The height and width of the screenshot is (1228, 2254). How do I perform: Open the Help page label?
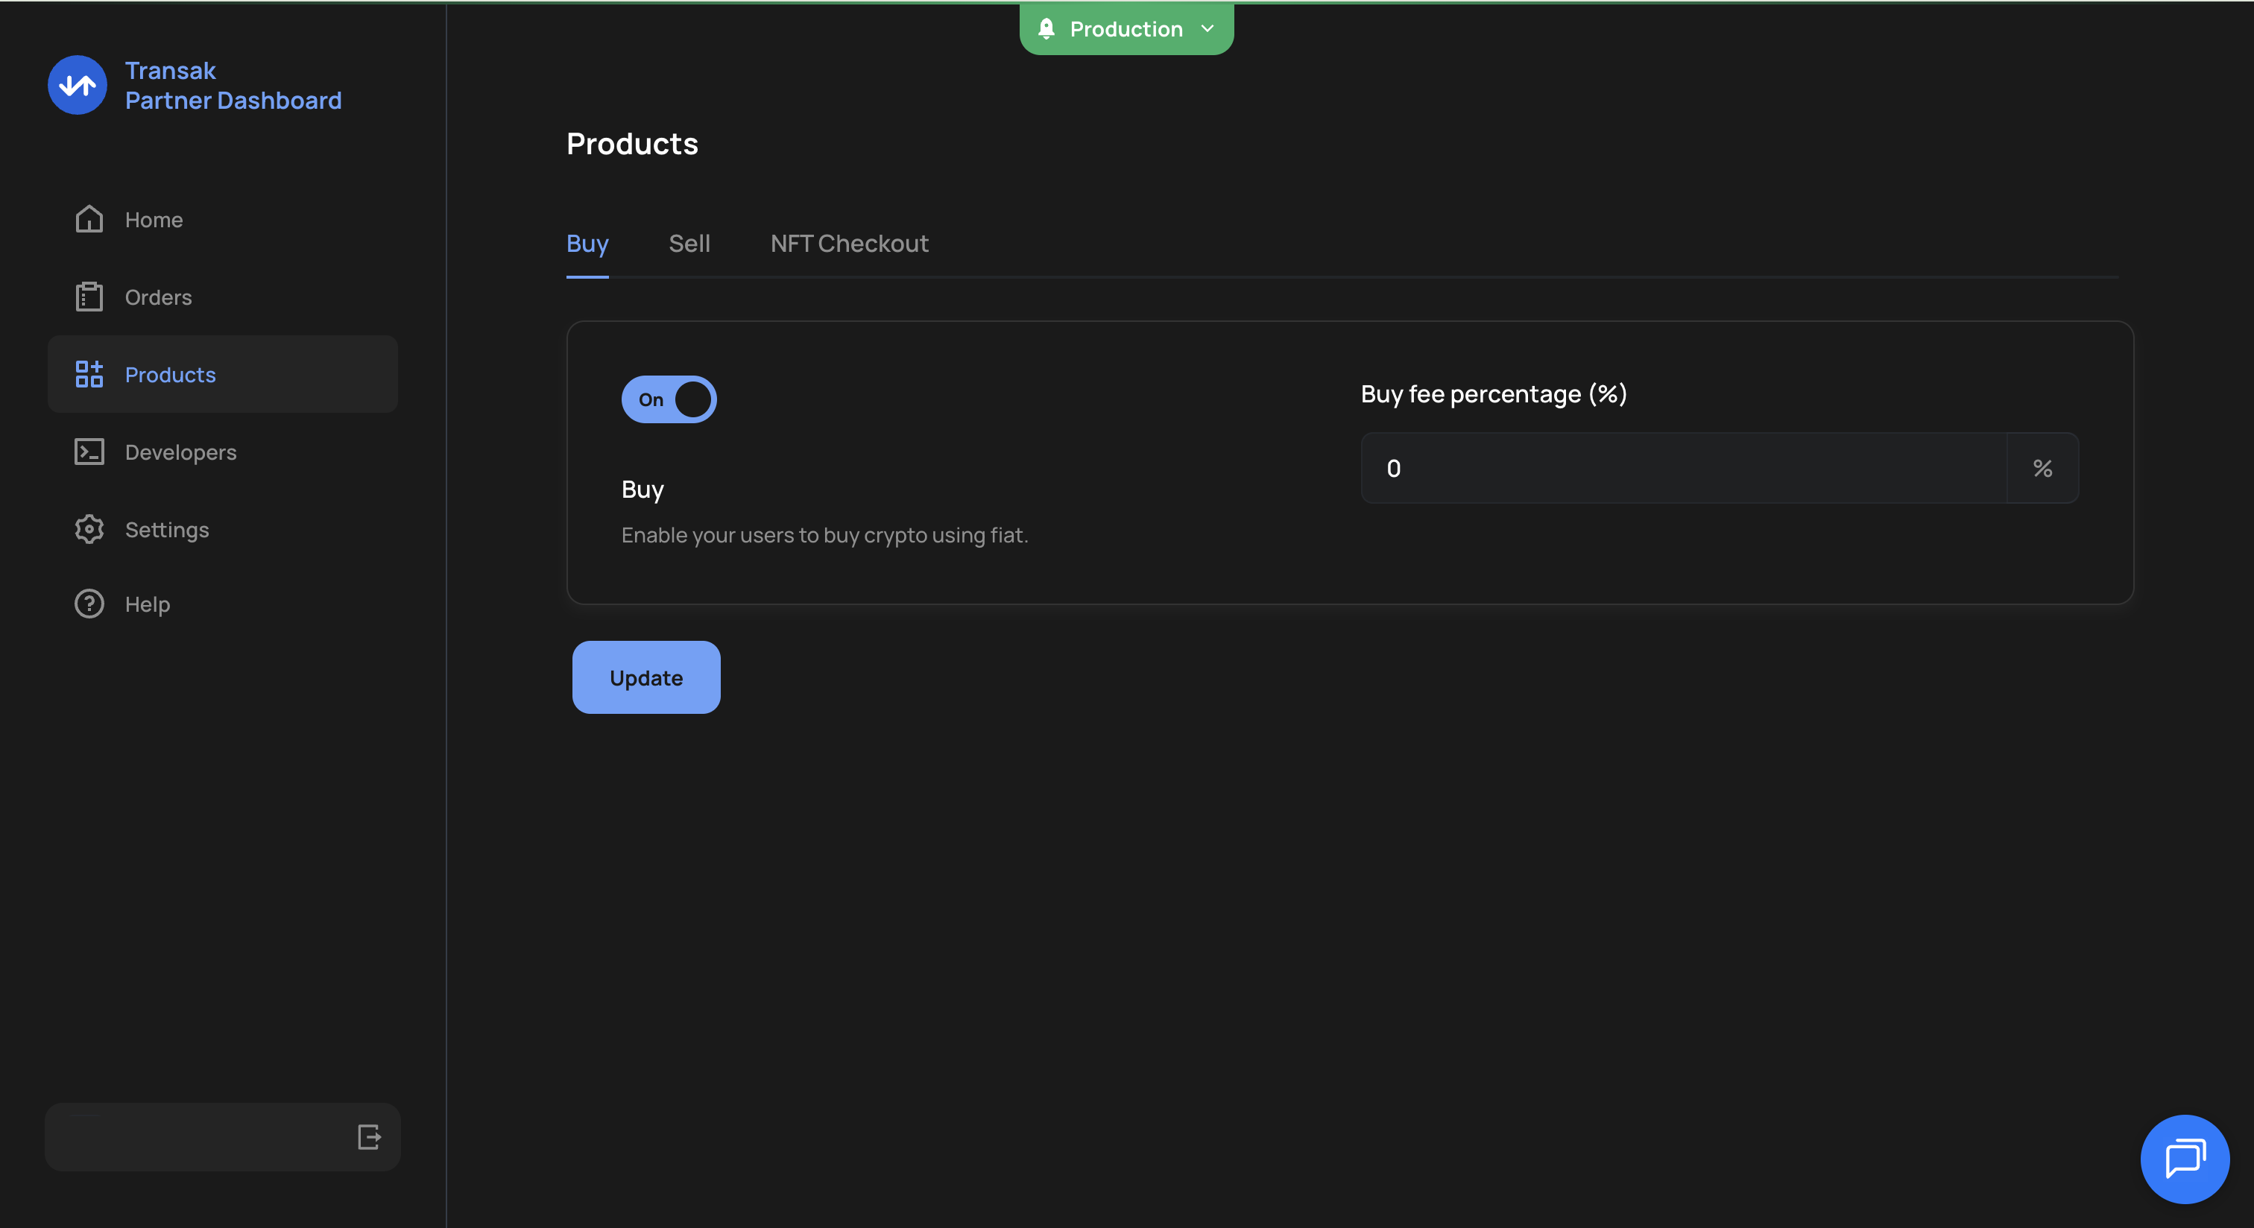tap(148, 604)
